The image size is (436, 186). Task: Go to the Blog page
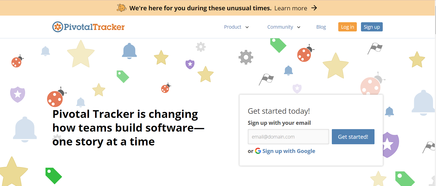coord(321,27)
